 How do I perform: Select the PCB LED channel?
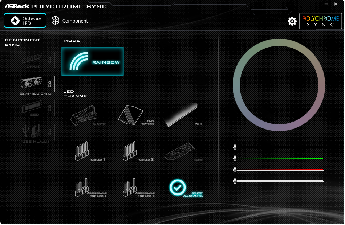pos(183,115)
